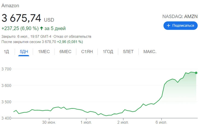Viewport: 202px width, 129px height.
Task: Click the price 3 675,74
Action: [x=21, y=18]
